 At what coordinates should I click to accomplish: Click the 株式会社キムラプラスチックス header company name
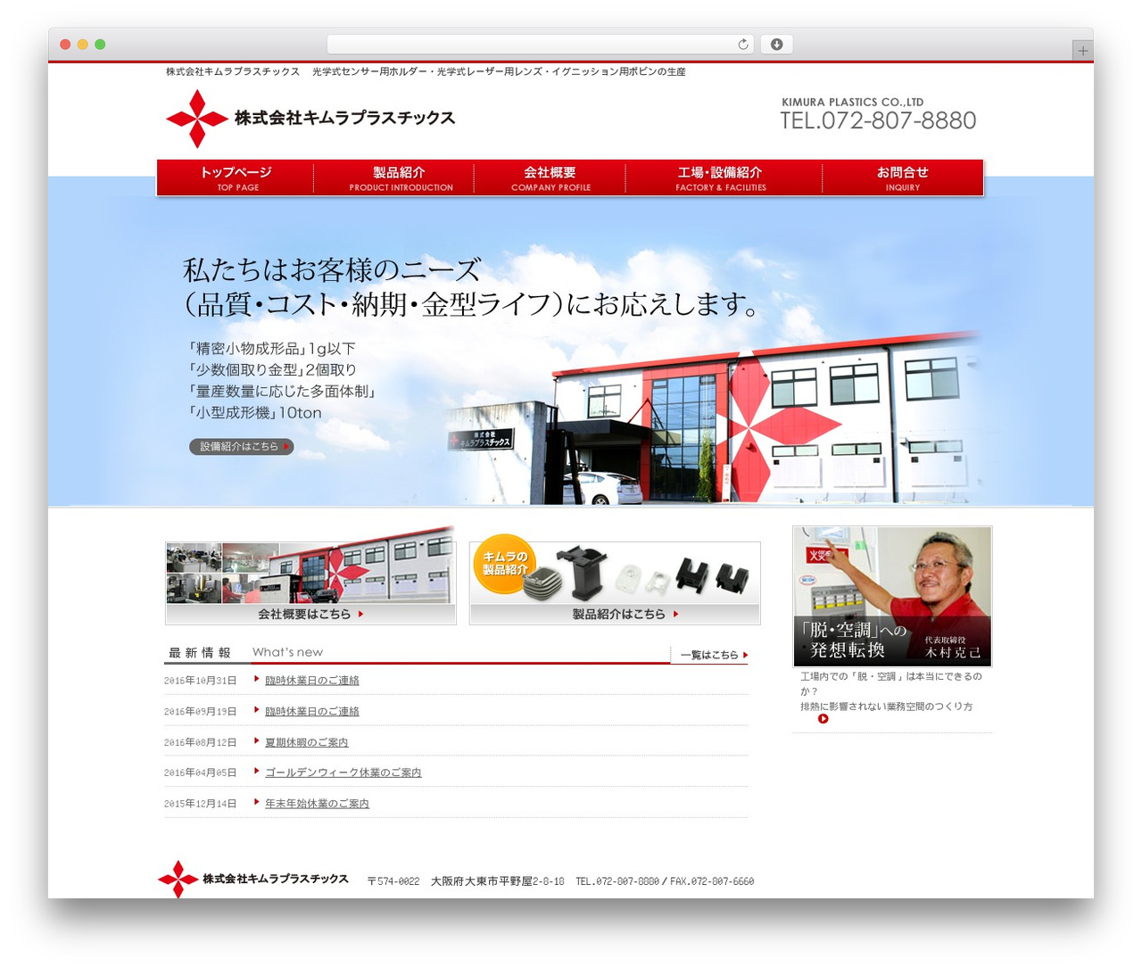click(x=344, y=118)
